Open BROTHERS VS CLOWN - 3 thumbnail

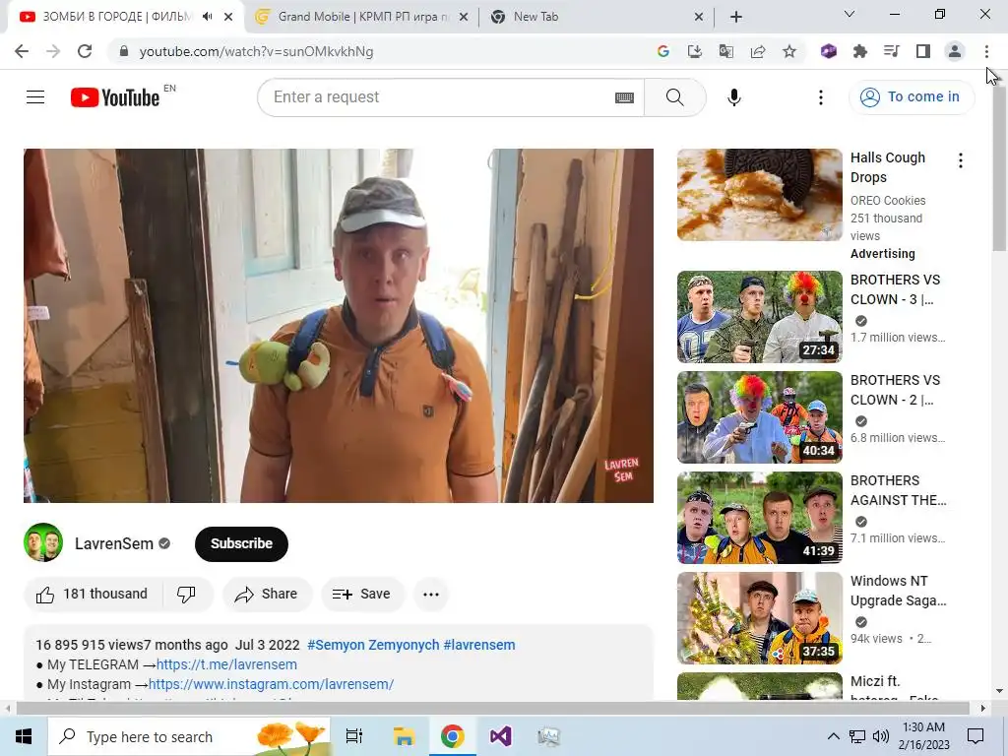760,317
